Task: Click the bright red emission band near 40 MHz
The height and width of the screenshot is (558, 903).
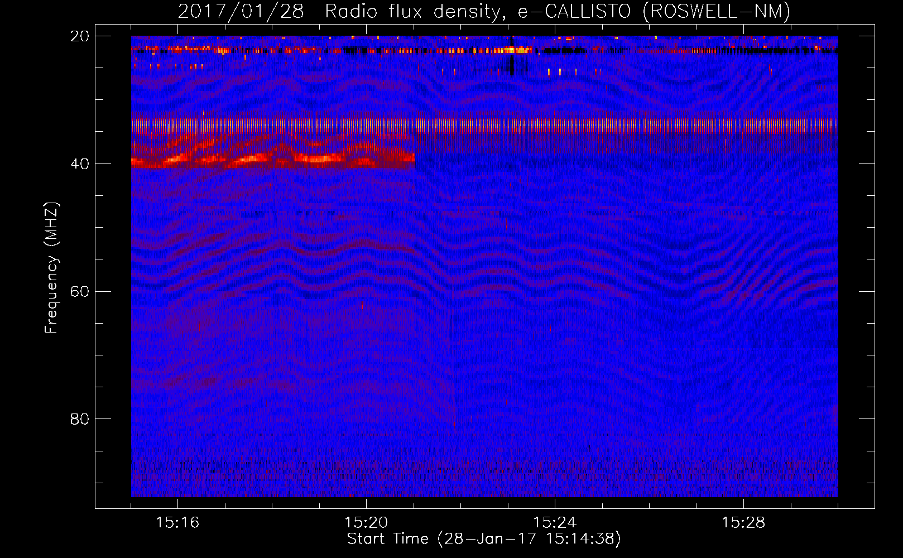Action: 273,161
